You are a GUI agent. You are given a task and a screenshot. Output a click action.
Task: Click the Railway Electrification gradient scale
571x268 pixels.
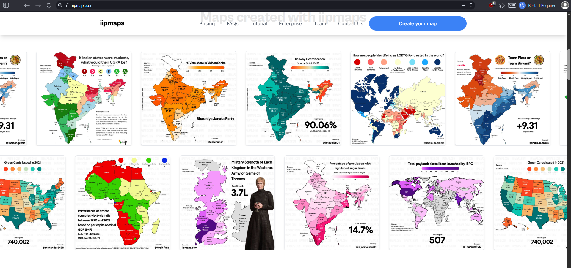click(310, 68)
